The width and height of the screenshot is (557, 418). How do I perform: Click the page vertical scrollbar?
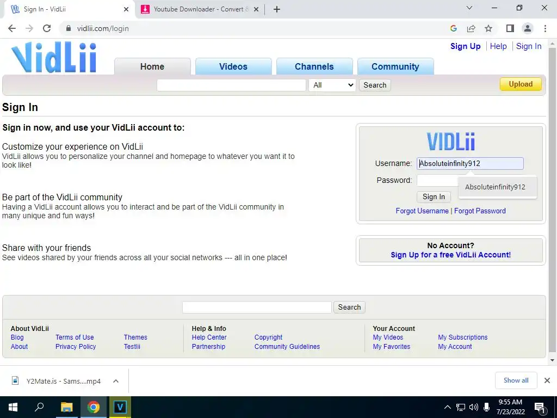552,199
